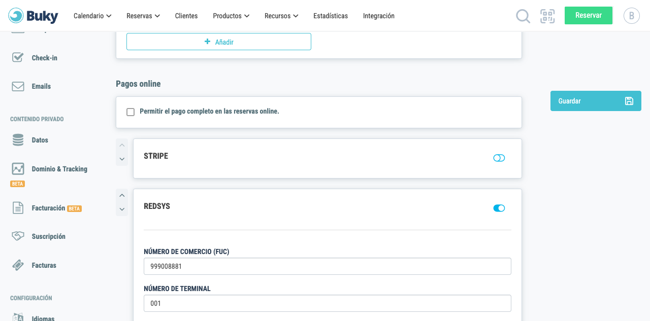Open the user avatar B menu
Viewport: 650px width, 321px height.
(x=631, y=16)
